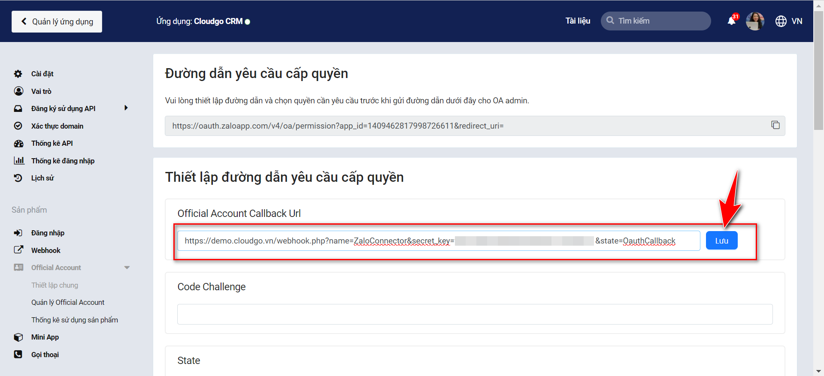Click the Cài đặt gear icon
Image resolution: width=824 pixels, height=376 pixels.
[x=18, y=74]
